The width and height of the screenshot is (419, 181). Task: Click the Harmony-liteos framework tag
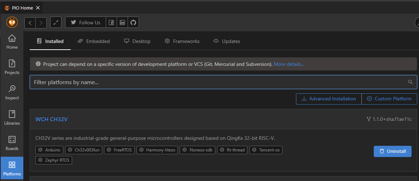point(157,150)
